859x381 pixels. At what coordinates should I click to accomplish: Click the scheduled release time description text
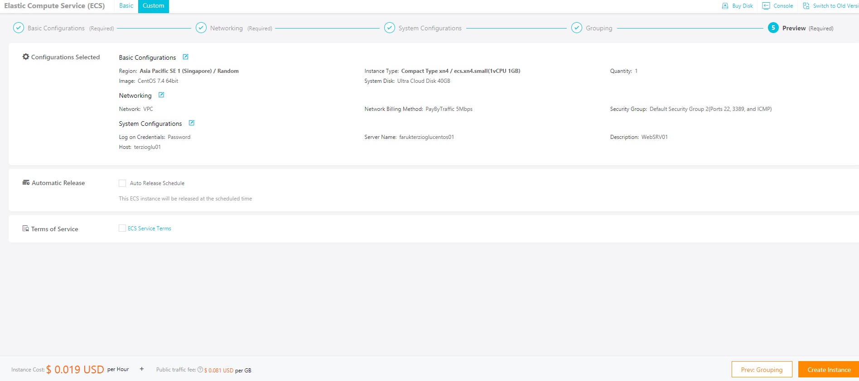point(185,199)
